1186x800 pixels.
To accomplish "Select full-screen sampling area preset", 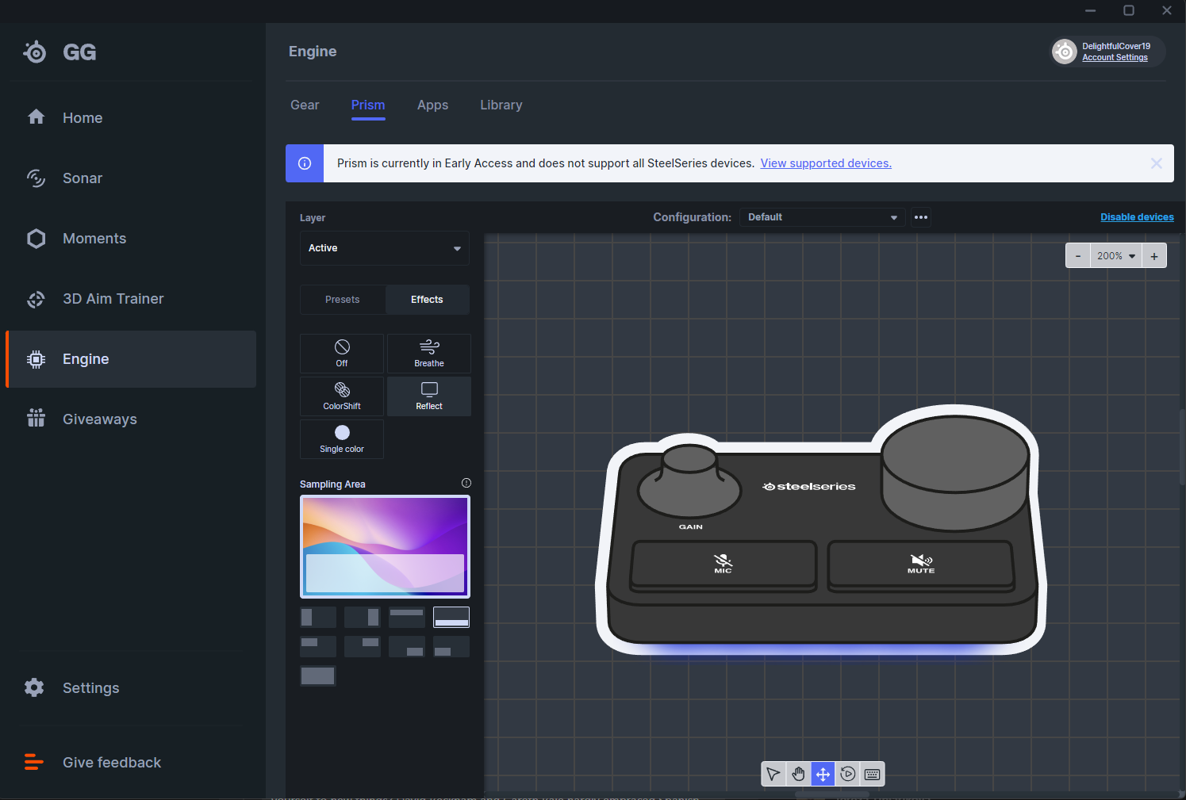I will 318,676.
